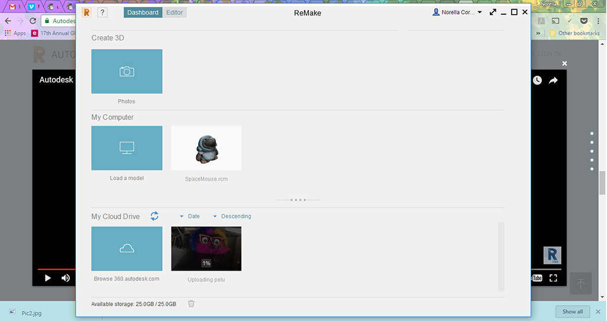Toggle ReMake fullscreen with diagonal arrows icon
Image resolution: width=607 pixels, height=321 pixels.
pos(493,12)
